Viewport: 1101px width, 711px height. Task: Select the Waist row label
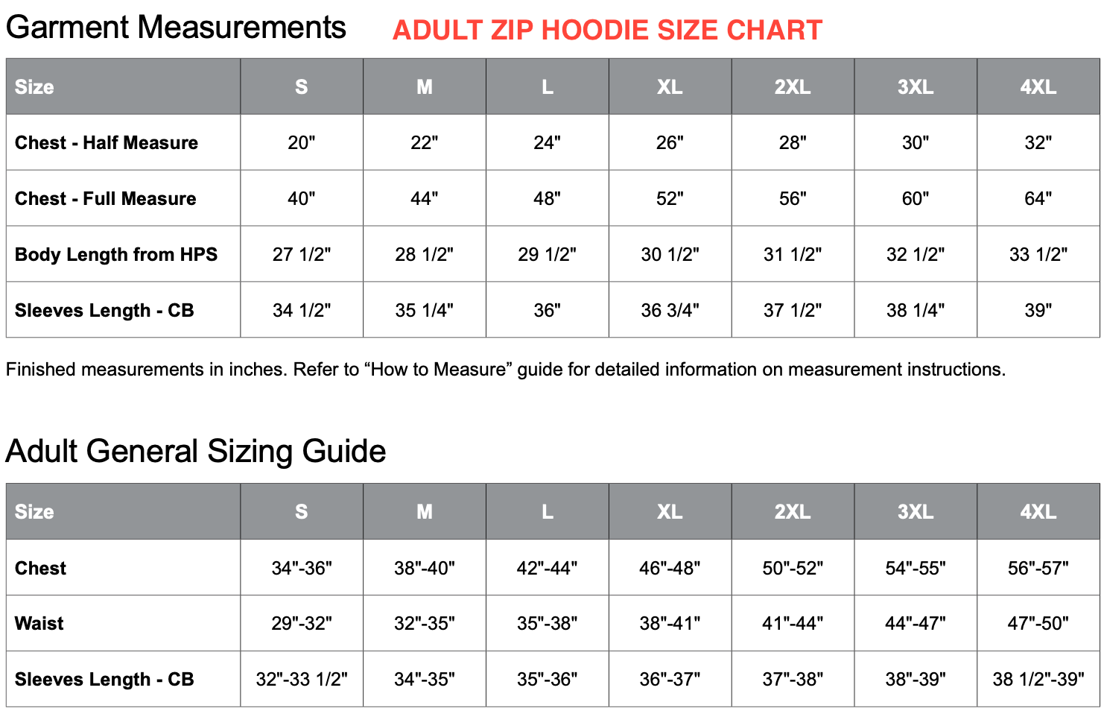coord(39,623)
